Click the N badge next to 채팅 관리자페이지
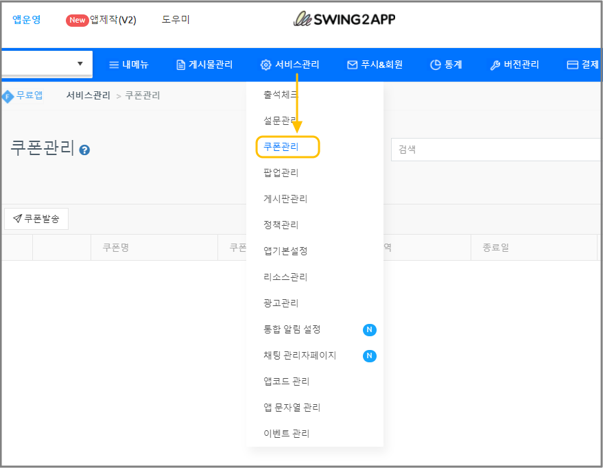The width and height of the screenshot is (603, 468). click(x=369, y=355)
